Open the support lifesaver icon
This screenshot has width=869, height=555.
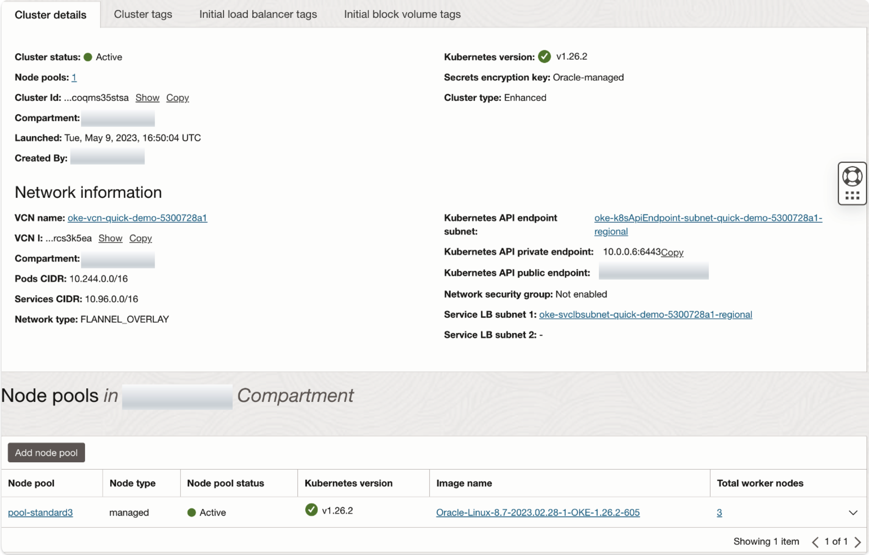click(x=852, y=176)
